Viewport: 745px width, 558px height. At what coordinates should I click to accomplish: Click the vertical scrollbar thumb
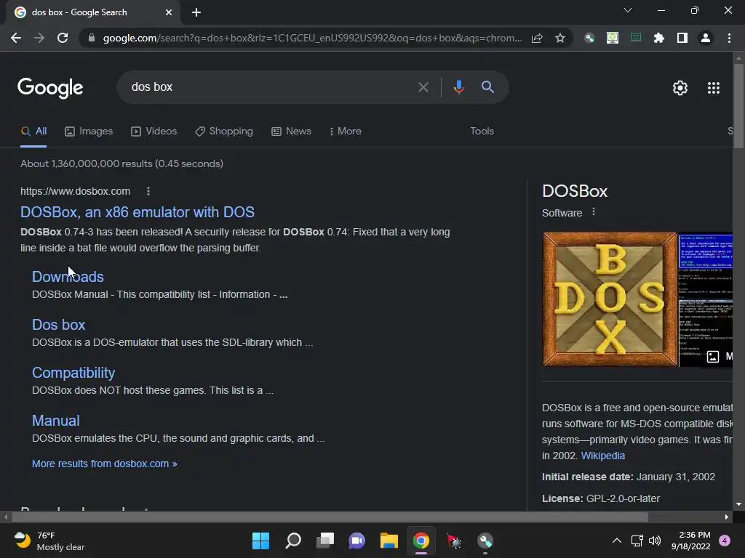pyautogui.click(x=738, y=106)
